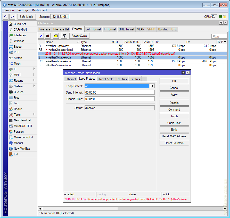Open the Settings menu
The height and width of the screenshot is (218, 230).
click(23, 10)
